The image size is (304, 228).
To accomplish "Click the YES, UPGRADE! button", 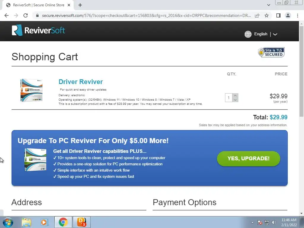I will pos(248,159).
